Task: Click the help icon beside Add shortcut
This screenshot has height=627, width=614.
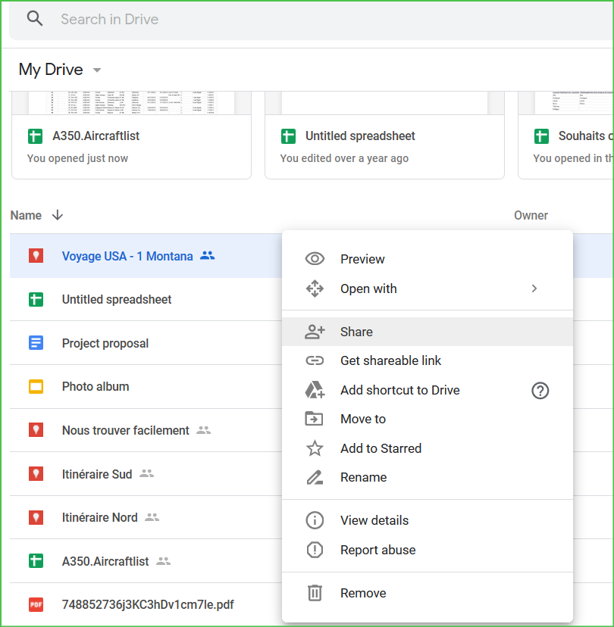Action: pyautogui.click(x=540, y=391)
